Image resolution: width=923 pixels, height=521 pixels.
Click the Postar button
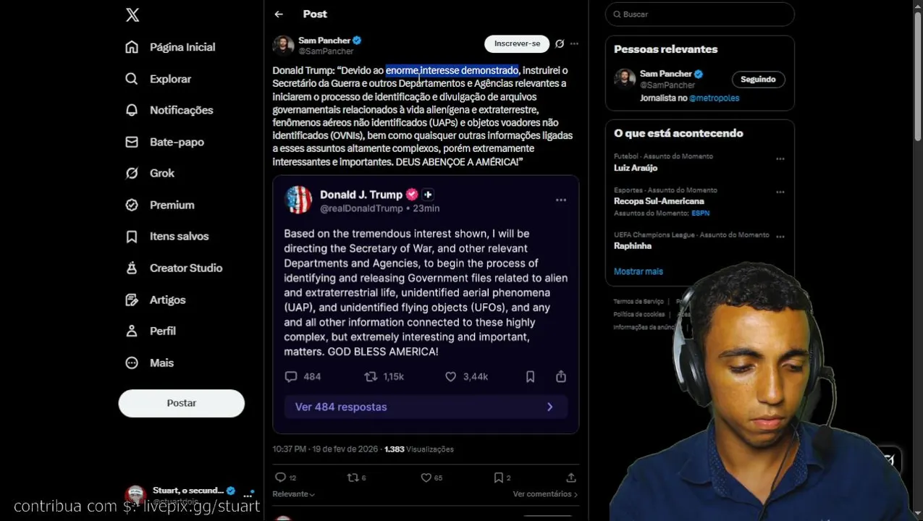[x=182, y=403]
